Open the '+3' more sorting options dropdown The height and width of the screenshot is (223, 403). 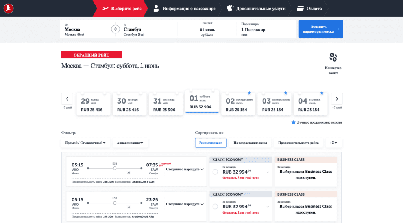click(x=333, y=143)
